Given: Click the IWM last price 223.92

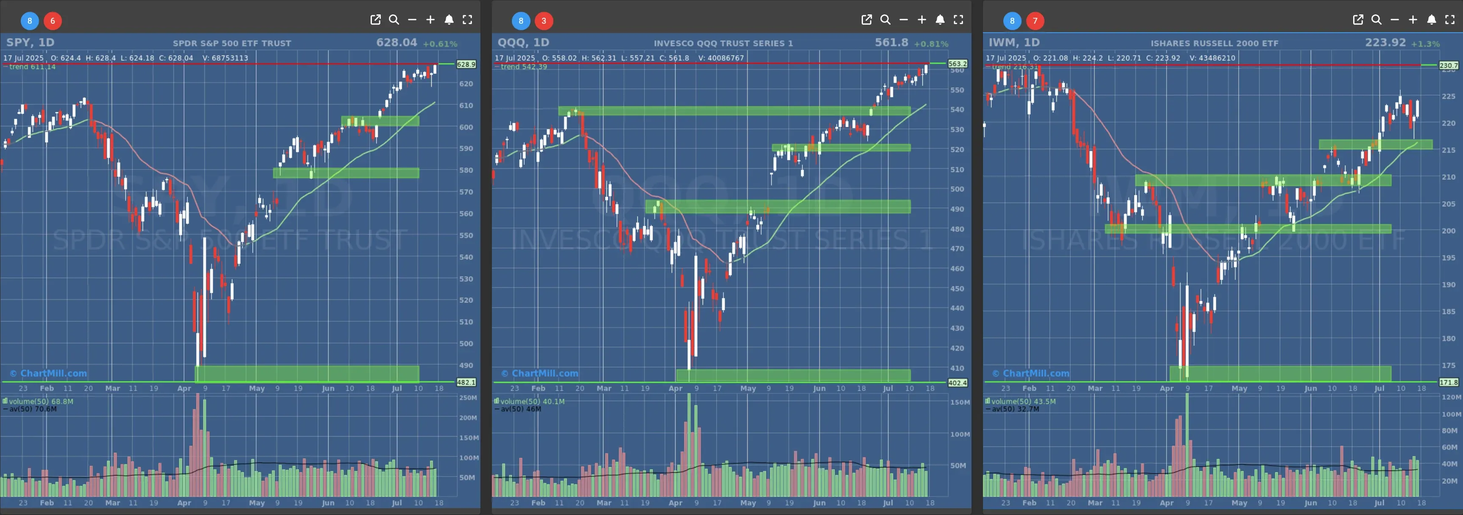Looking at the screenshot, I should (1385, 42).
